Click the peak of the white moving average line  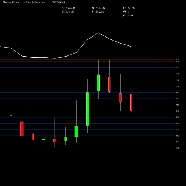[99, 33]
